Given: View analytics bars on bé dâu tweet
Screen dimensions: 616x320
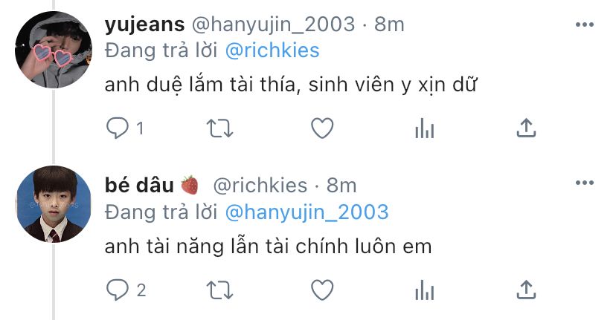Looking at the screenshot, I should click(x=425, y=290).
